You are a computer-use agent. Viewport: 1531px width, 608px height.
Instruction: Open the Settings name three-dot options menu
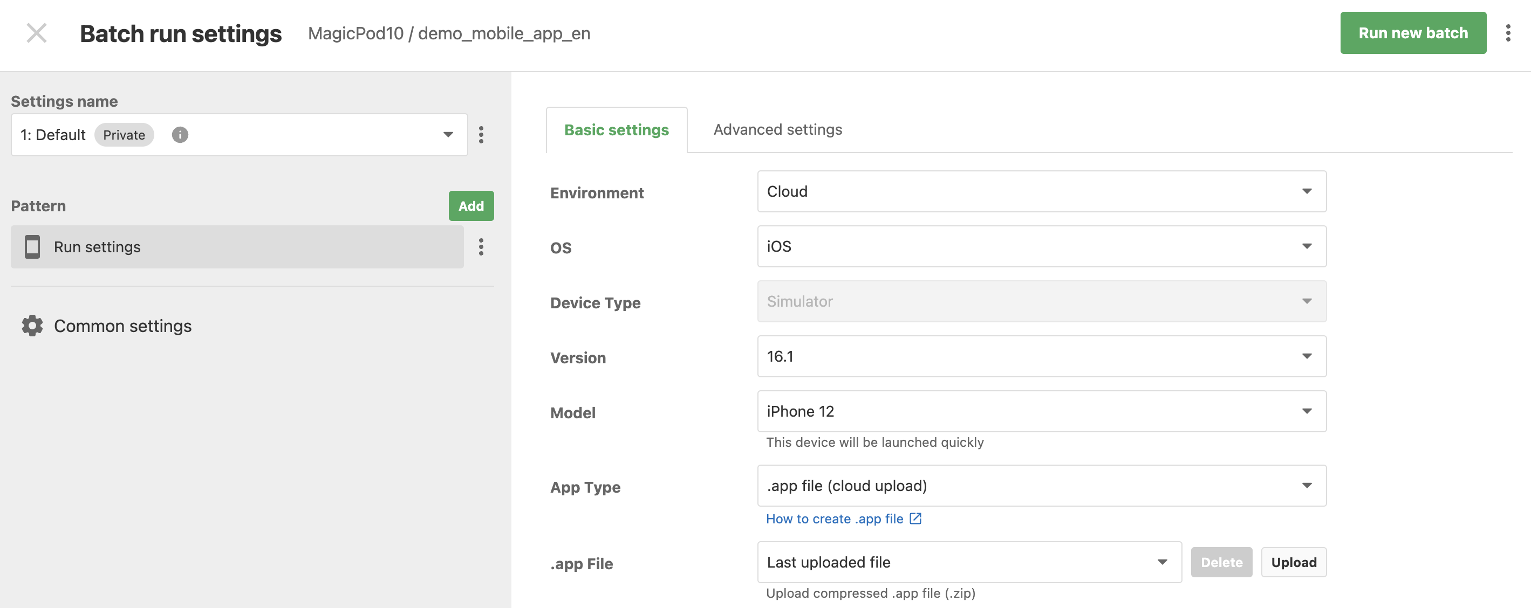(481, 135)
